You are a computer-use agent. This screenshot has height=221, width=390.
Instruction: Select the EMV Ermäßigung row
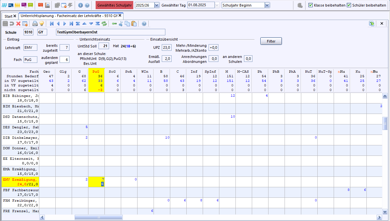tap(20, 182)
